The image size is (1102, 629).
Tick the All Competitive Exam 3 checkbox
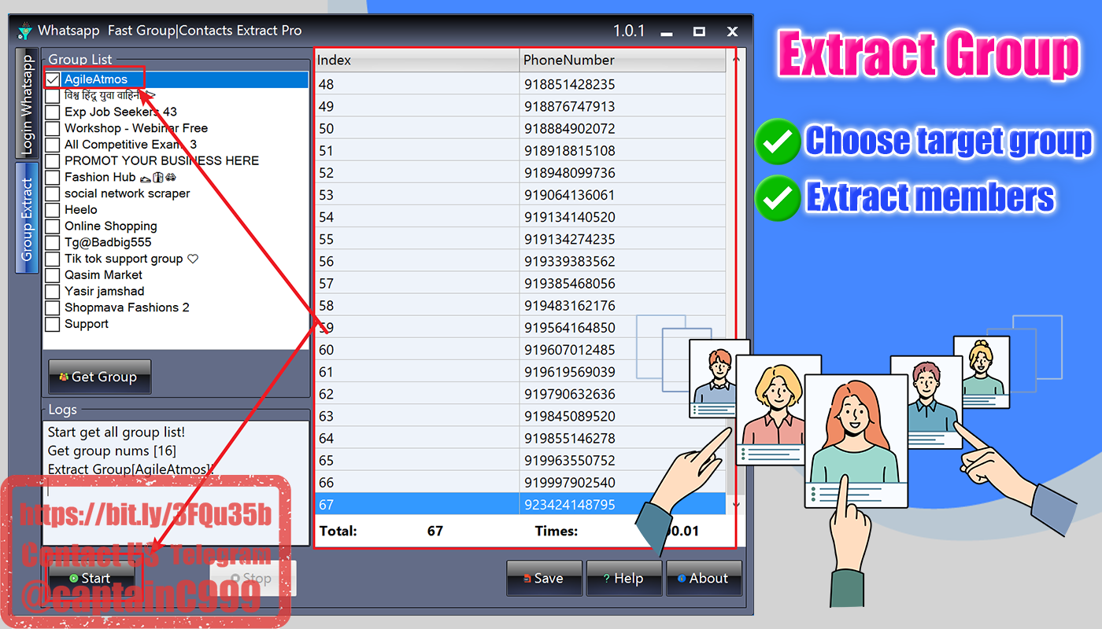pos(53,145)
